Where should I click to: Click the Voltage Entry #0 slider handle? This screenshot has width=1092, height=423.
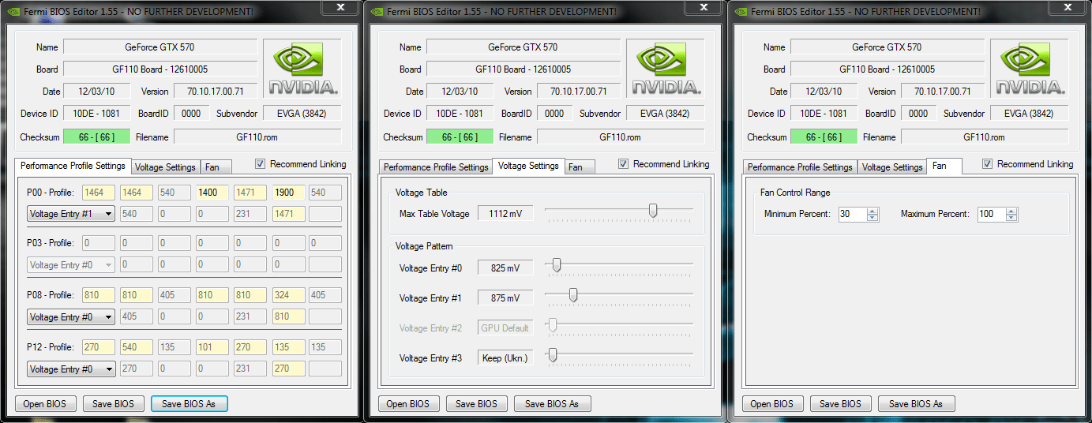click(557, 265)
